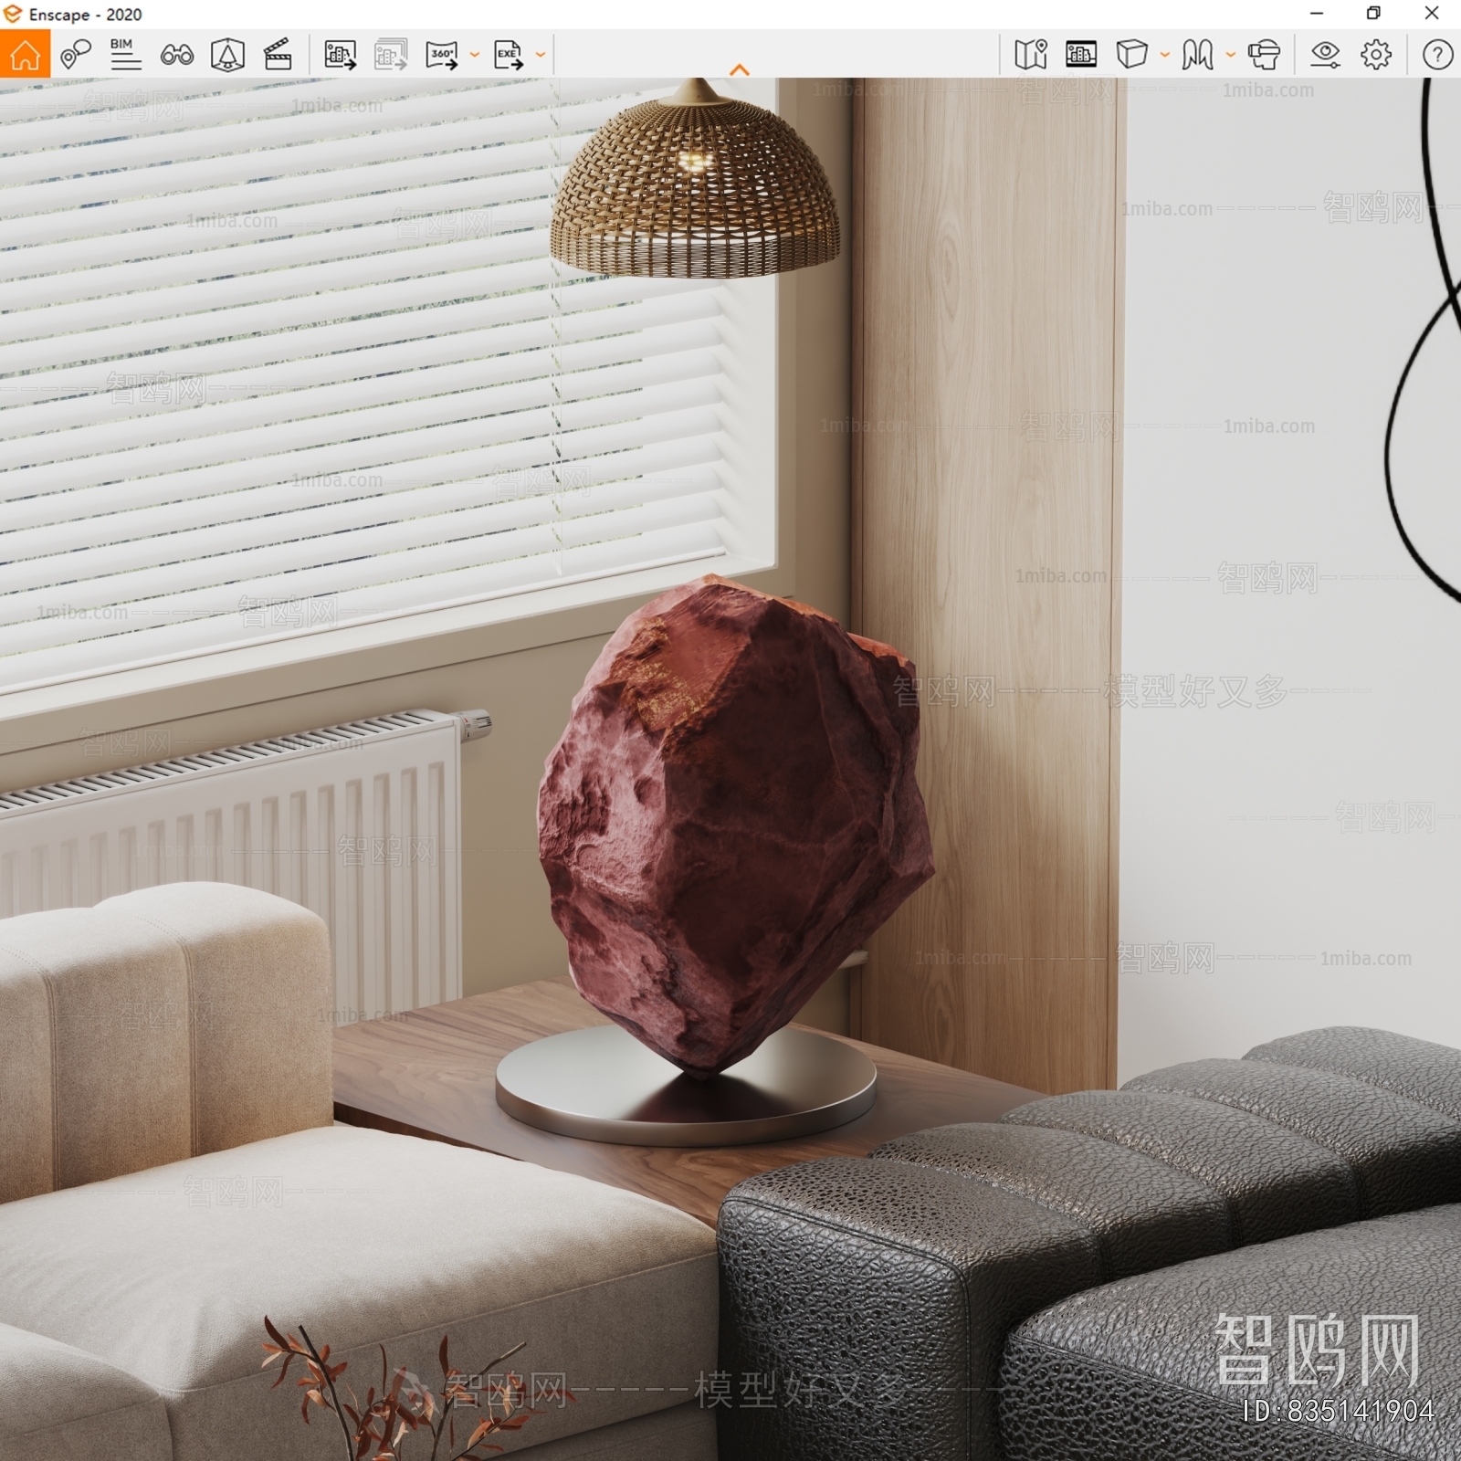Click the EXE standalone export icon
Screen dimensions: 1461x1461
[509, 55]
